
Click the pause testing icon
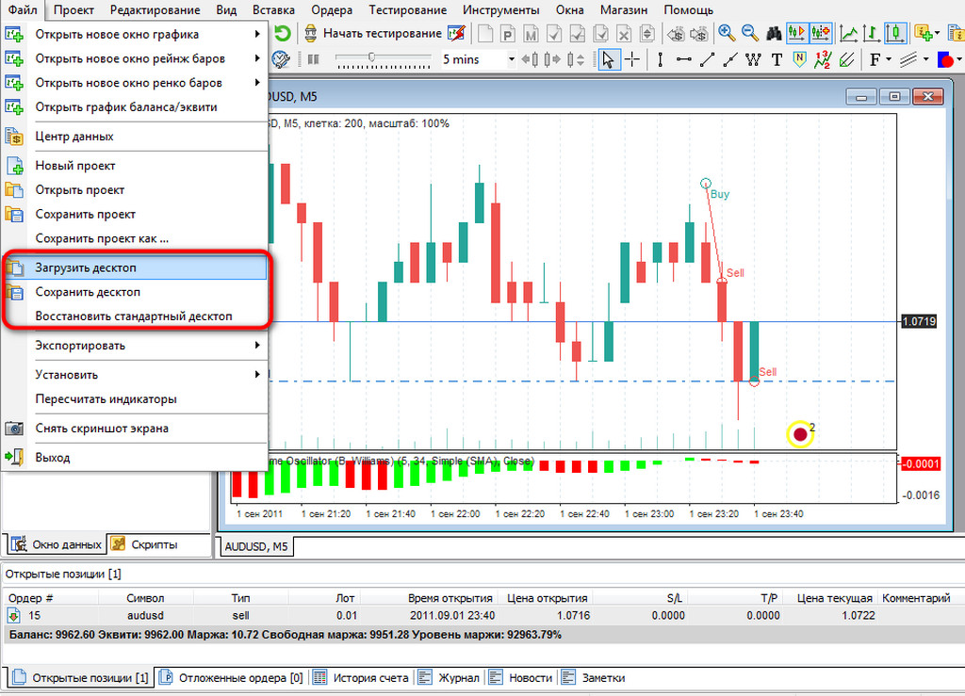[312, 58]
